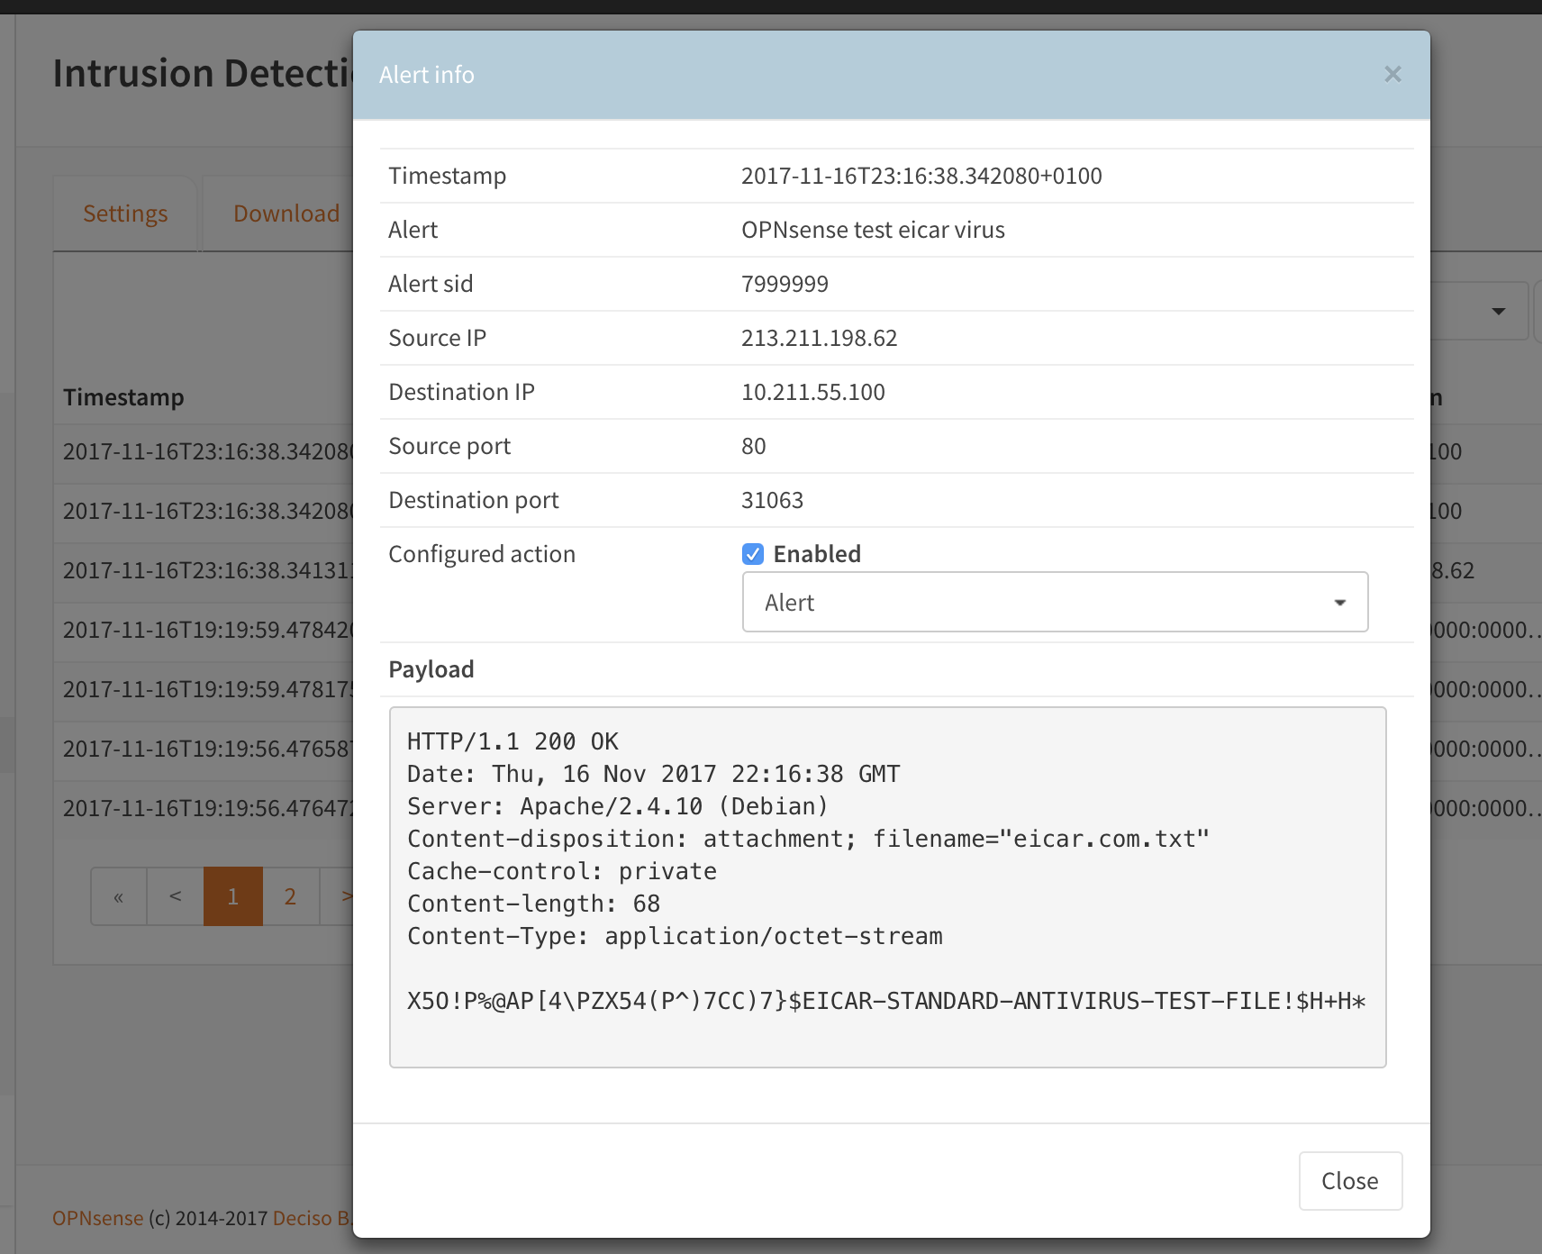Close the Alert info dialog with the X icon
1542x1254 pixels.
(1393, 75)
